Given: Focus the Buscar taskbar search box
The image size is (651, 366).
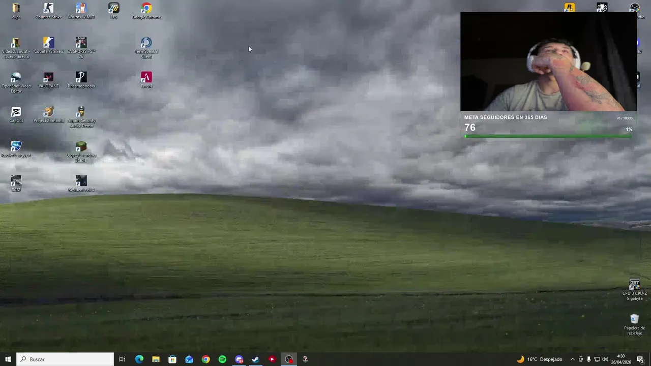Looking at the screenshot, I should 65,359.
